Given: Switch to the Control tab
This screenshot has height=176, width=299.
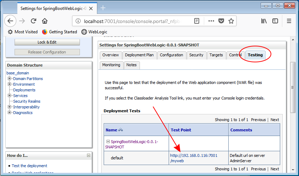Looking at the screenshot, I should tap(235, 55).
